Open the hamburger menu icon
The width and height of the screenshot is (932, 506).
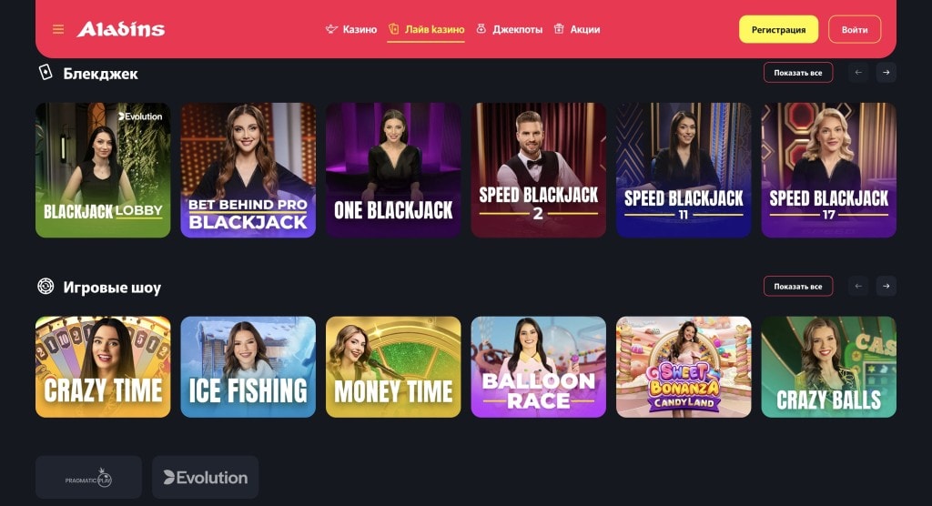point(58,29)
